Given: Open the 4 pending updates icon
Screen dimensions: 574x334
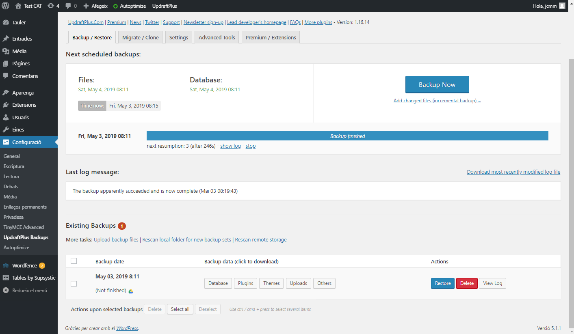Looking at the screenshot, I should (x=53, y=6).
